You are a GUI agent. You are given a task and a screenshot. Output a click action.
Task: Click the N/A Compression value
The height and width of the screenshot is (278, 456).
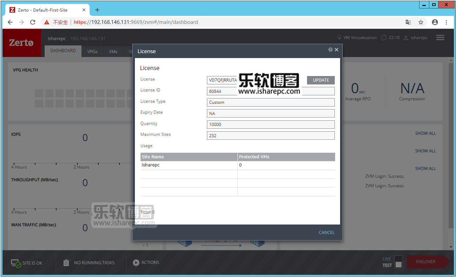(412, 88)
